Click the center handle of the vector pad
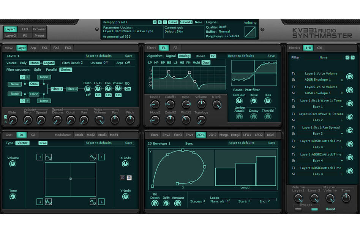 coord(71,179)
